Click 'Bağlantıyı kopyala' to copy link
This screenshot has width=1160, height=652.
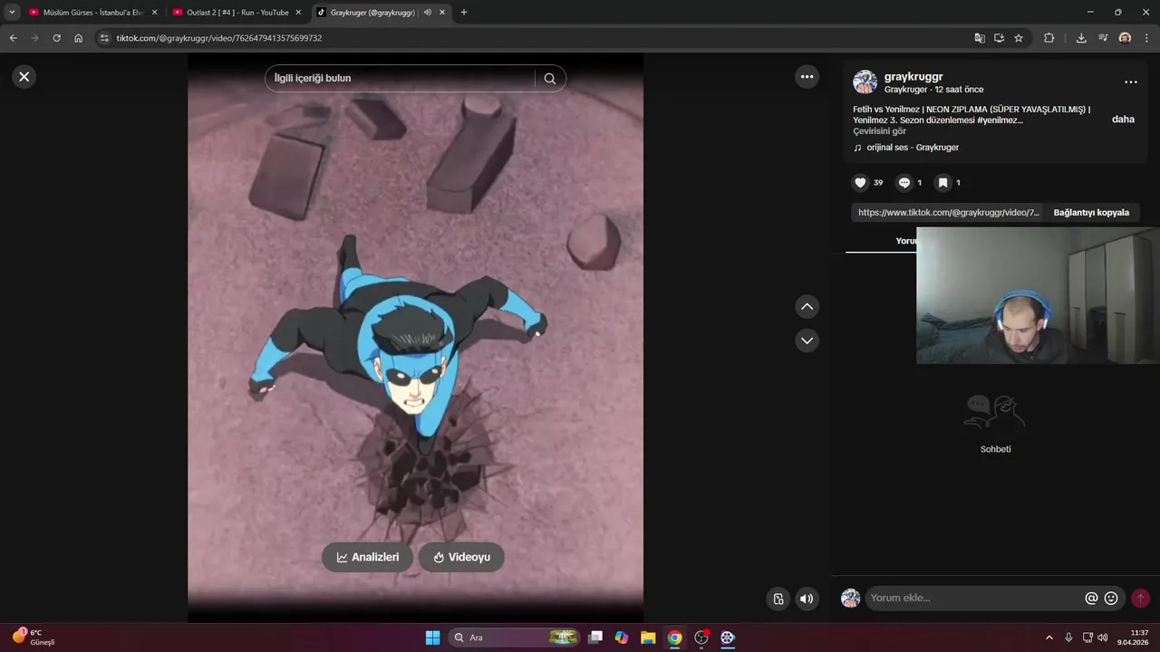click(1091, 213)
